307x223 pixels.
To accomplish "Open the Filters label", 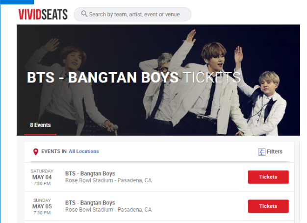I will click(x=275, y=151).
